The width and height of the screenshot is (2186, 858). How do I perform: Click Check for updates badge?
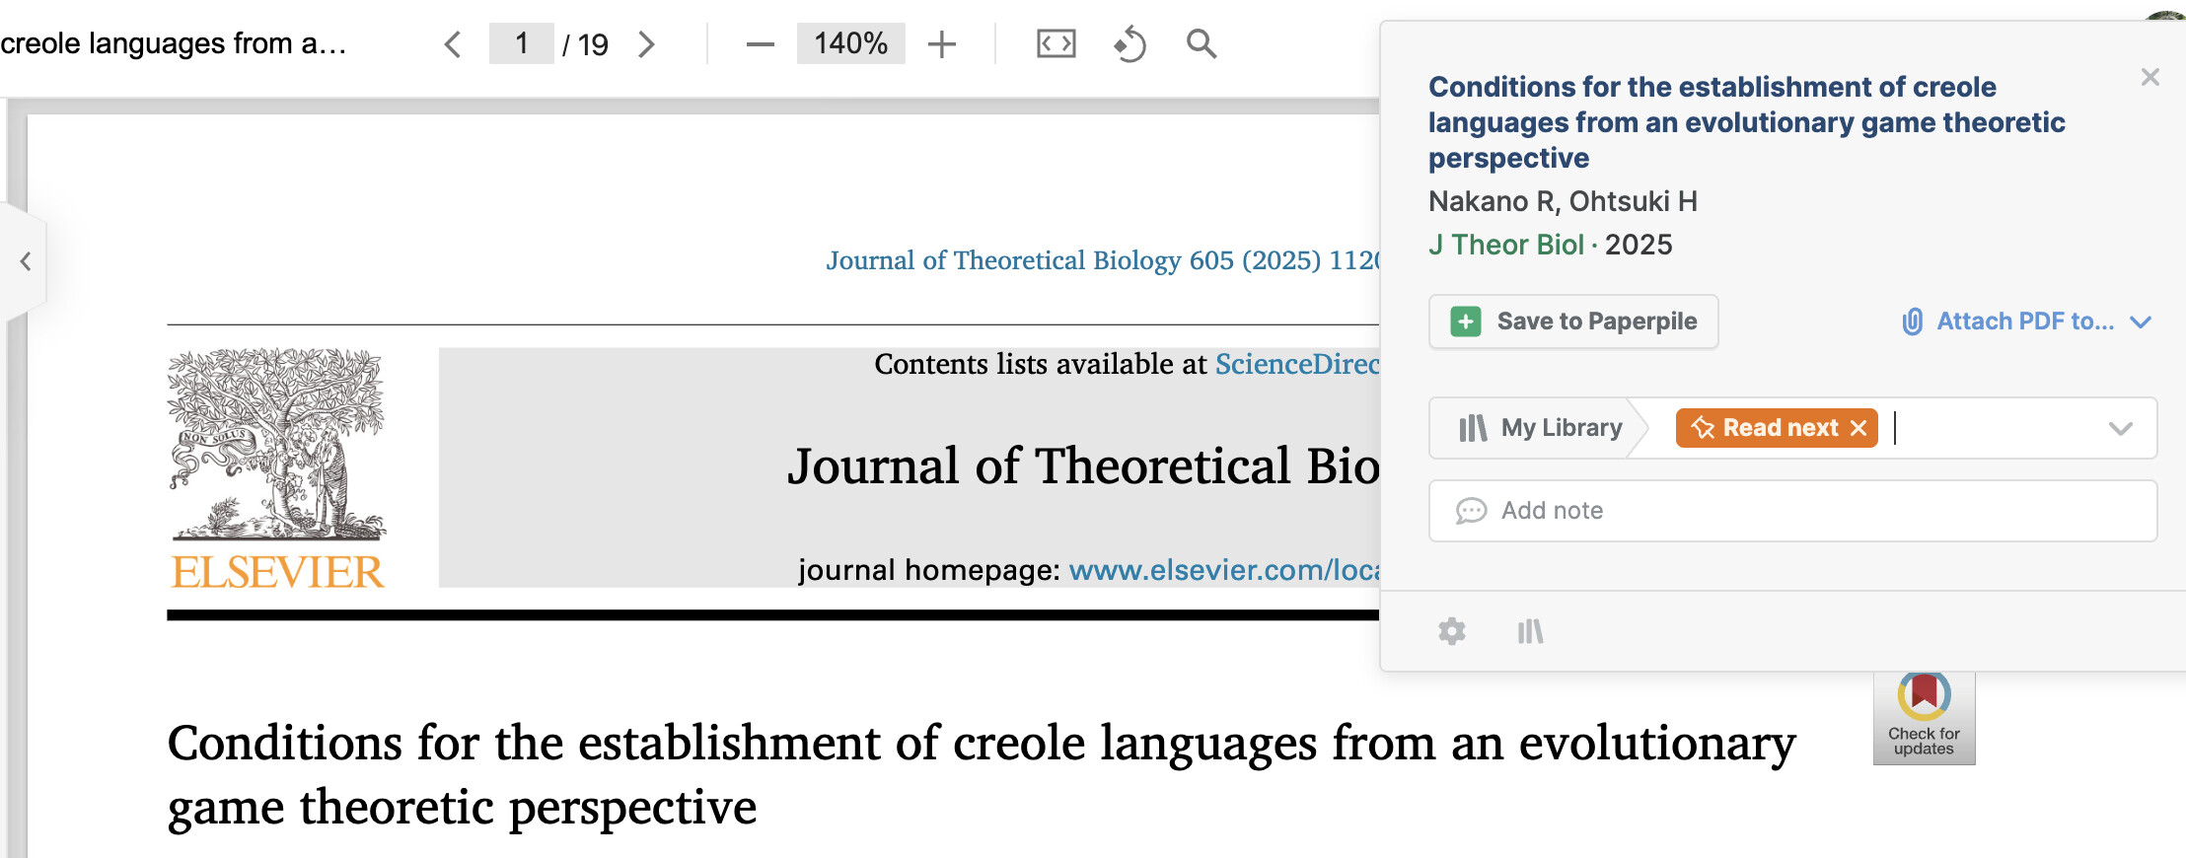point(1924,718)
